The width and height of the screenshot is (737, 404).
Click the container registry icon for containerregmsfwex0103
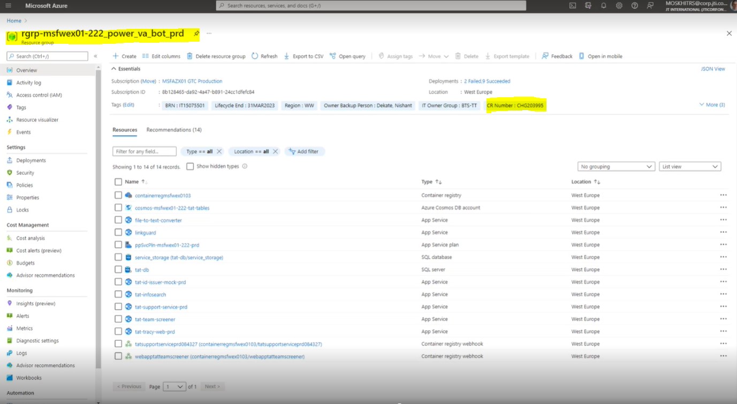pos(128,196)
